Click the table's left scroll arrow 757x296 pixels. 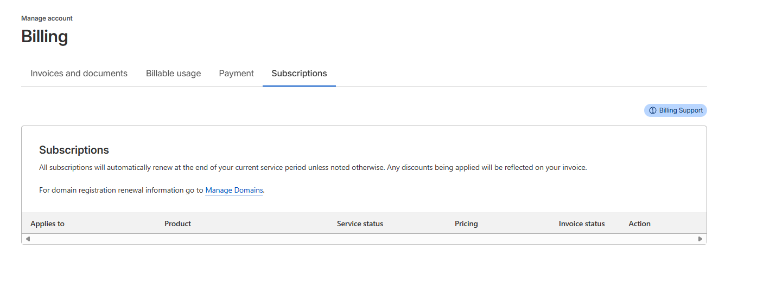point(28,239)
